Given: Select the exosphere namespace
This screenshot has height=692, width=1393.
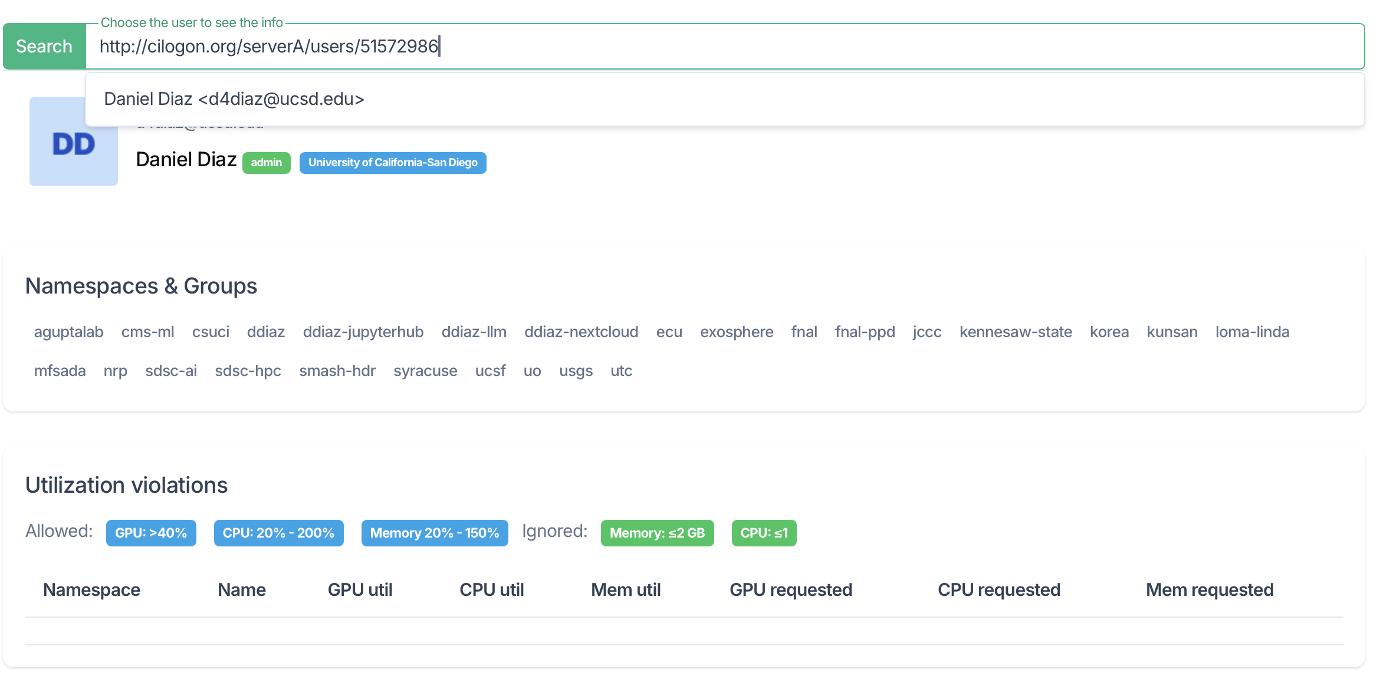Looking at the screenshot, I should coord(737,332).
